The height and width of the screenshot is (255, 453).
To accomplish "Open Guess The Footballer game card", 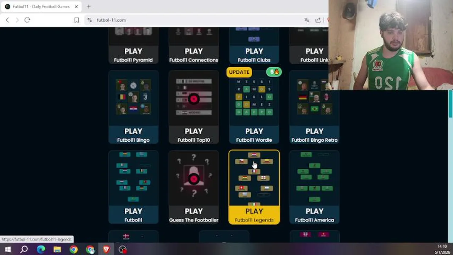I will pyautogui.click(x=194, y=187).
